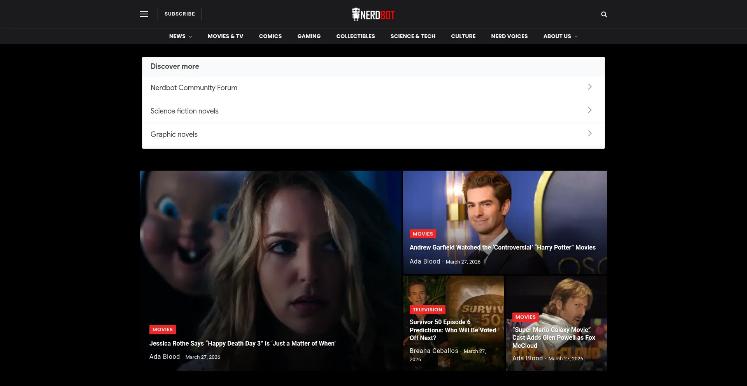This screenshot has width=747, height=386.
Task: Open the Movies & TV section
Action: 226,36
